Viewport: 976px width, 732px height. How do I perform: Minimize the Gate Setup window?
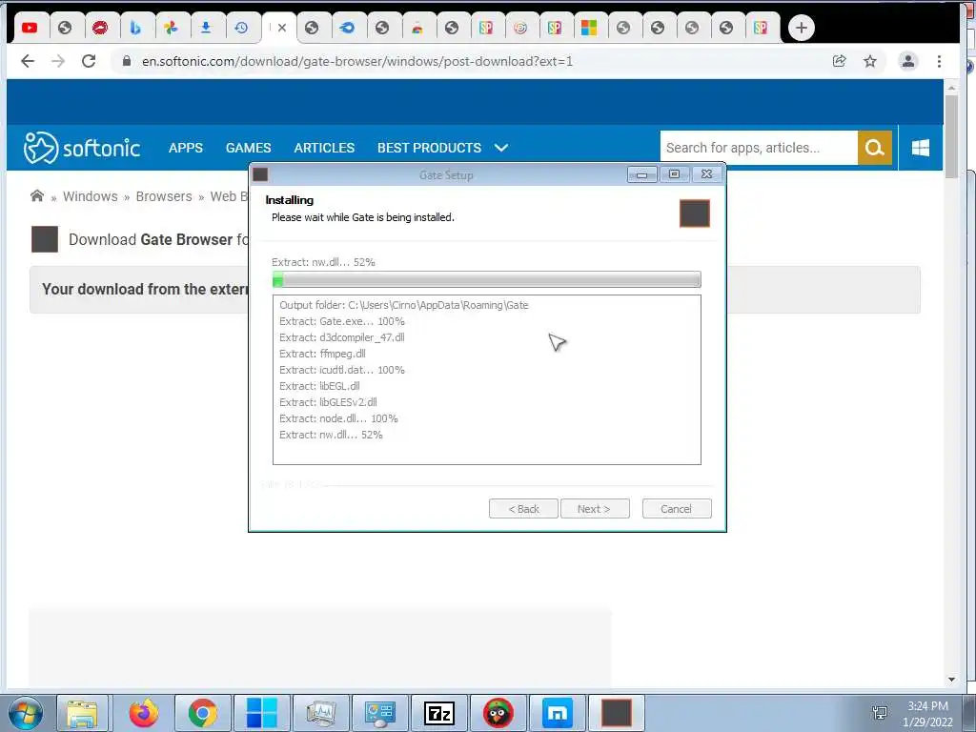(641, 174)
